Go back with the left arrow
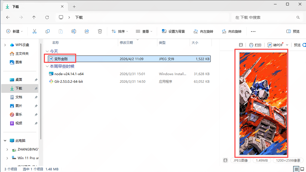The width and height of the screenshot is (306, 172). 8,17
